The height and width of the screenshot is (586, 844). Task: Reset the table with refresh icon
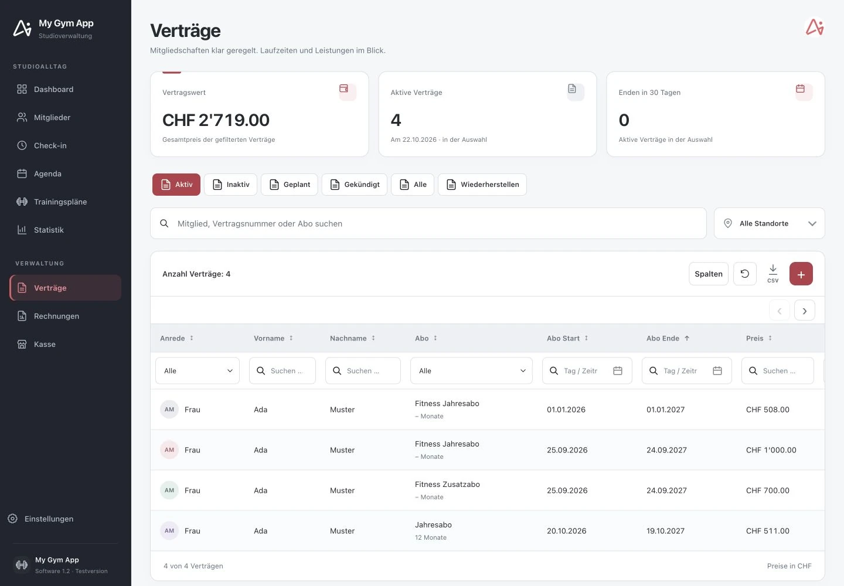click(x=745, y=274)
